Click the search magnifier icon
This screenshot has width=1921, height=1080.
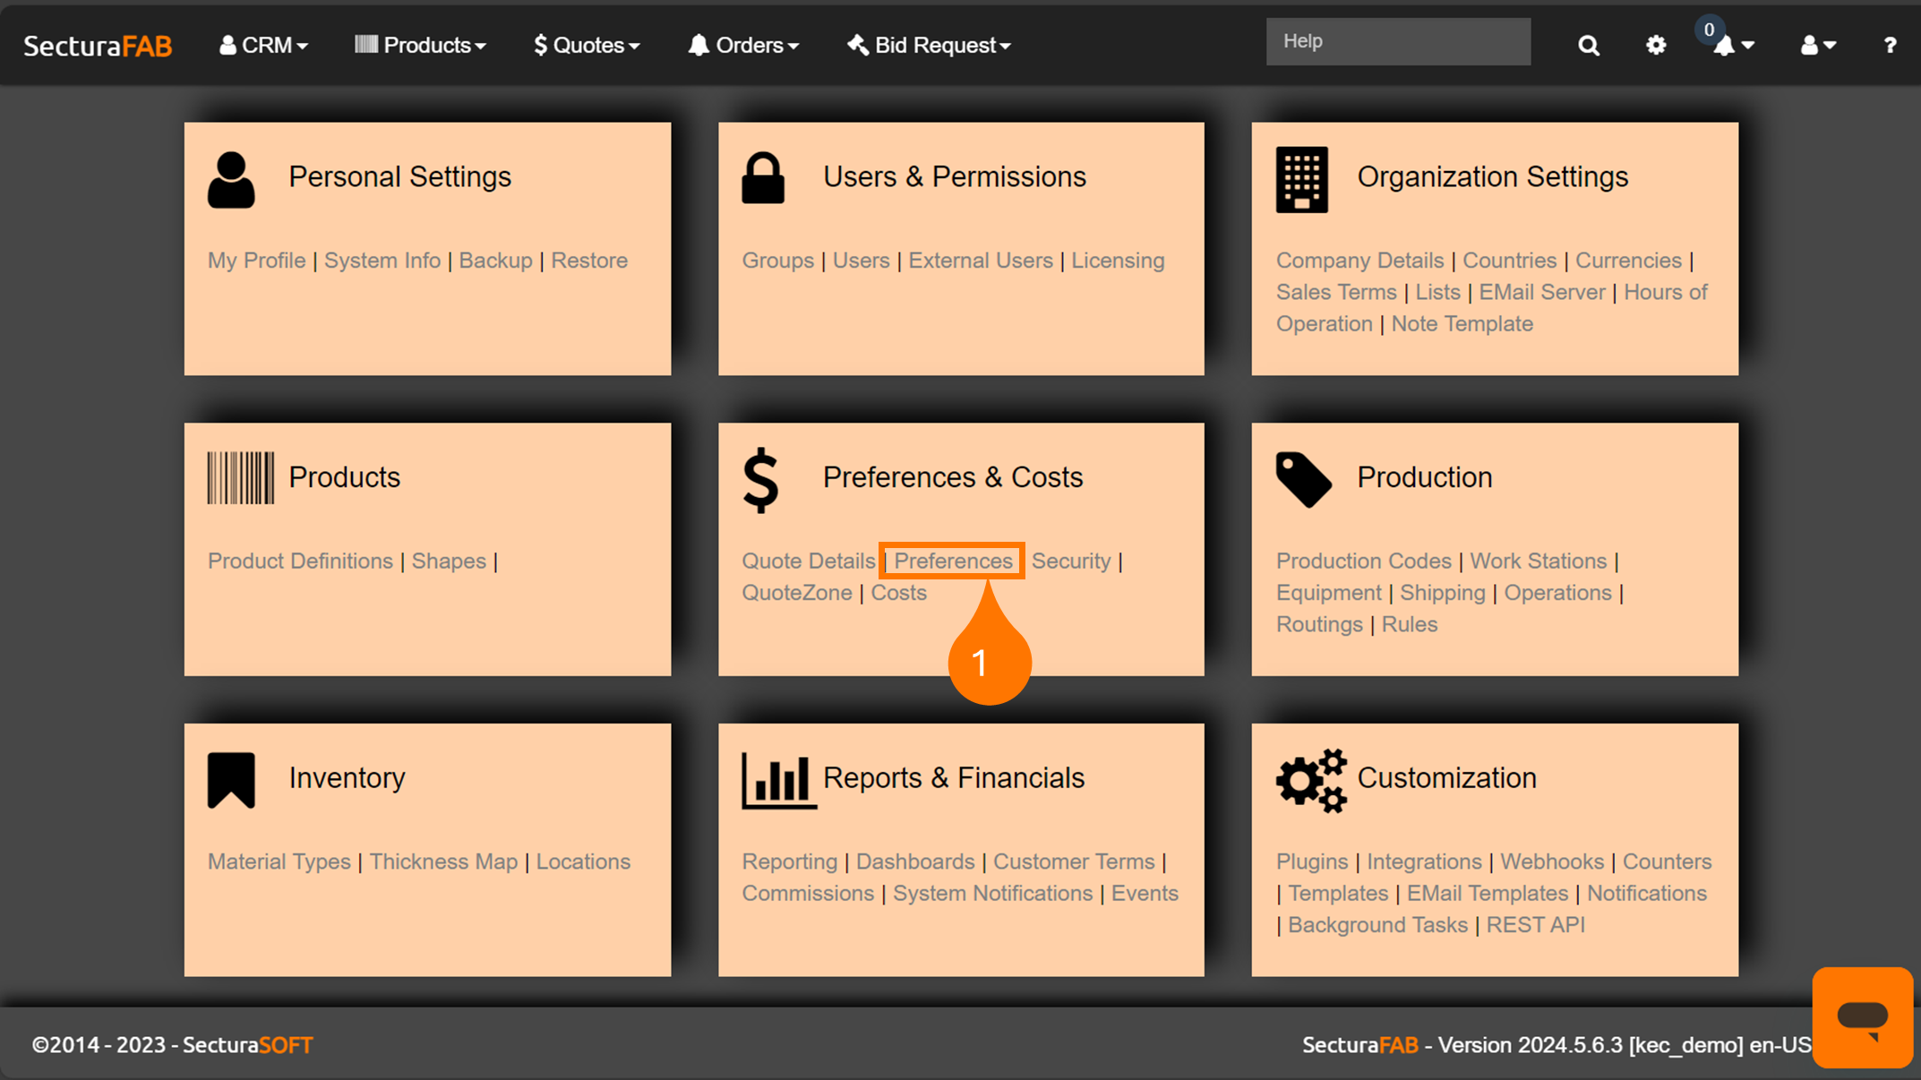pyautogui.click(x=1588, y=46)
